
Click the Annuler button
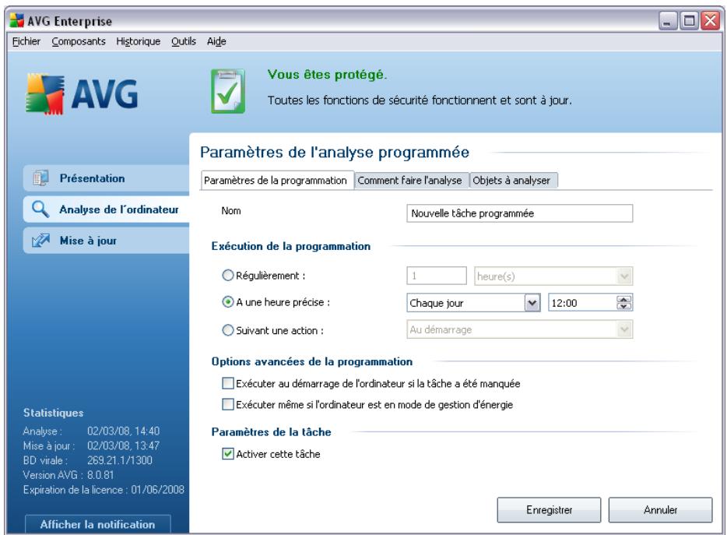point(660,510)
